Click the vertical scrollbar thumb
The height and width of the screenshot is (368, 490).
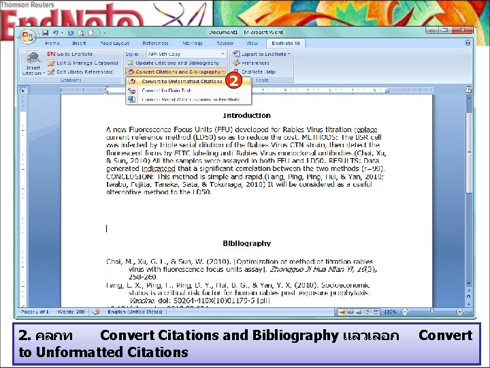(x=468, y=153)
